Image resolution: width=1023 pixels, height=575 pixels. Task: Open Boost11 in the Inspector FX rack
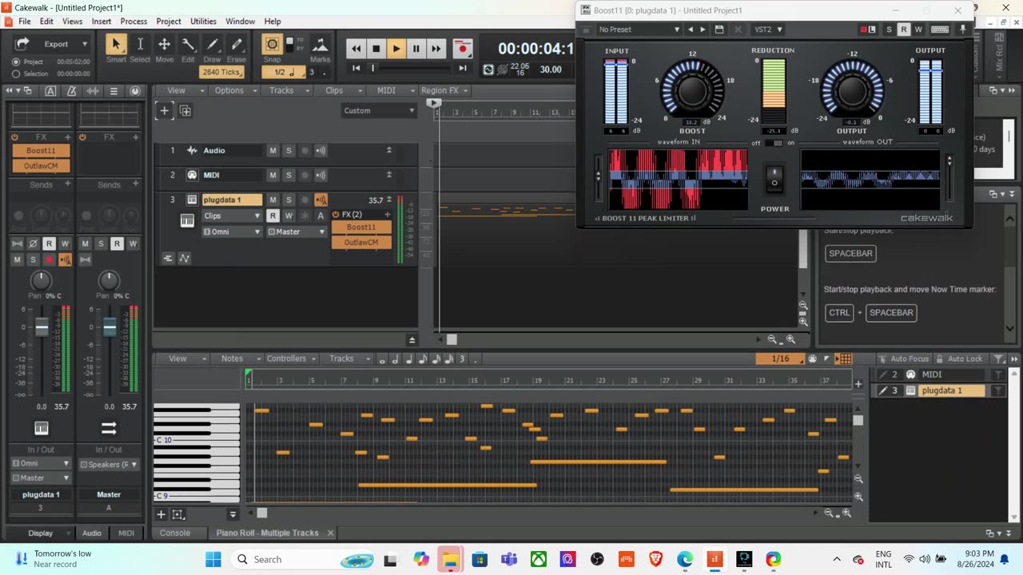(x=41, y=151)
